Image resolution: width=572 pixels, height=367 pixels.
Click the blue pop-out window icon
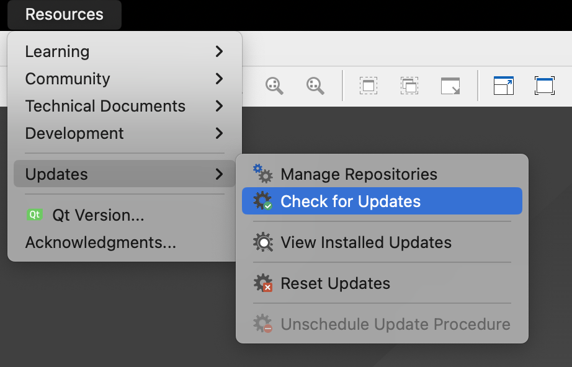click(x=504, y=86)
